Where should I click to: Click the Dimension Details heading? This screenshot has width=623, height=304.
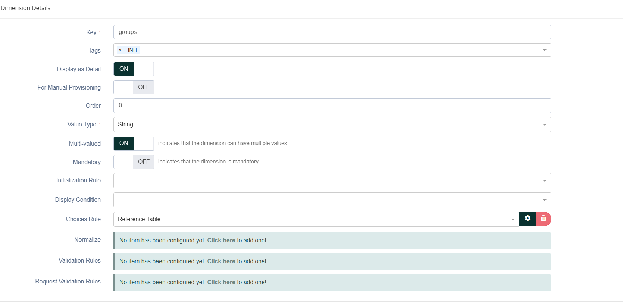pos(25,8)
